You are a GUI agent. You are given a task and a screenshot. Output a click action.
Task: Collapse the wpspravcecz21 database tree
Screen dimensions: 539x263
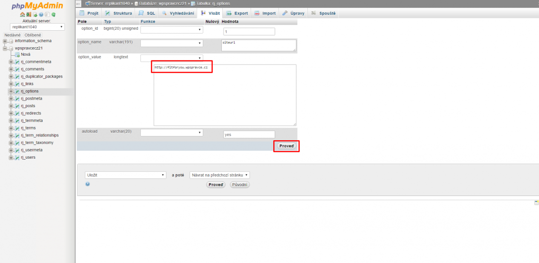[5, 48]
